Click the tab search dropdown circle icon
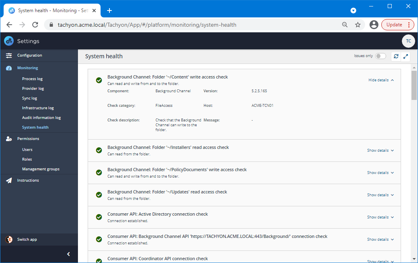Screen dimensions: 418x263 coord(353,11)
